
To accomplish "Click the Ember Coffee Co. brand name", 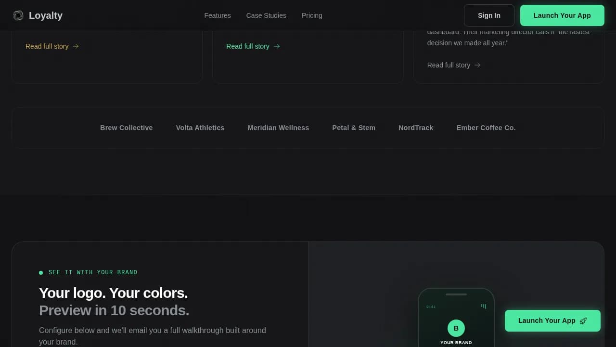I will pos(486,128).
